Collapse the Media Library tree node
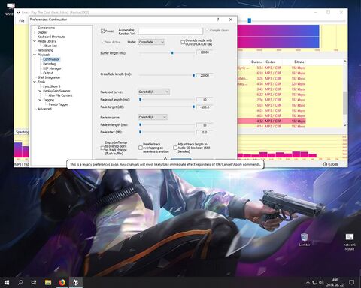This screenshot has width=361, height=288. (x=35, y=41)
